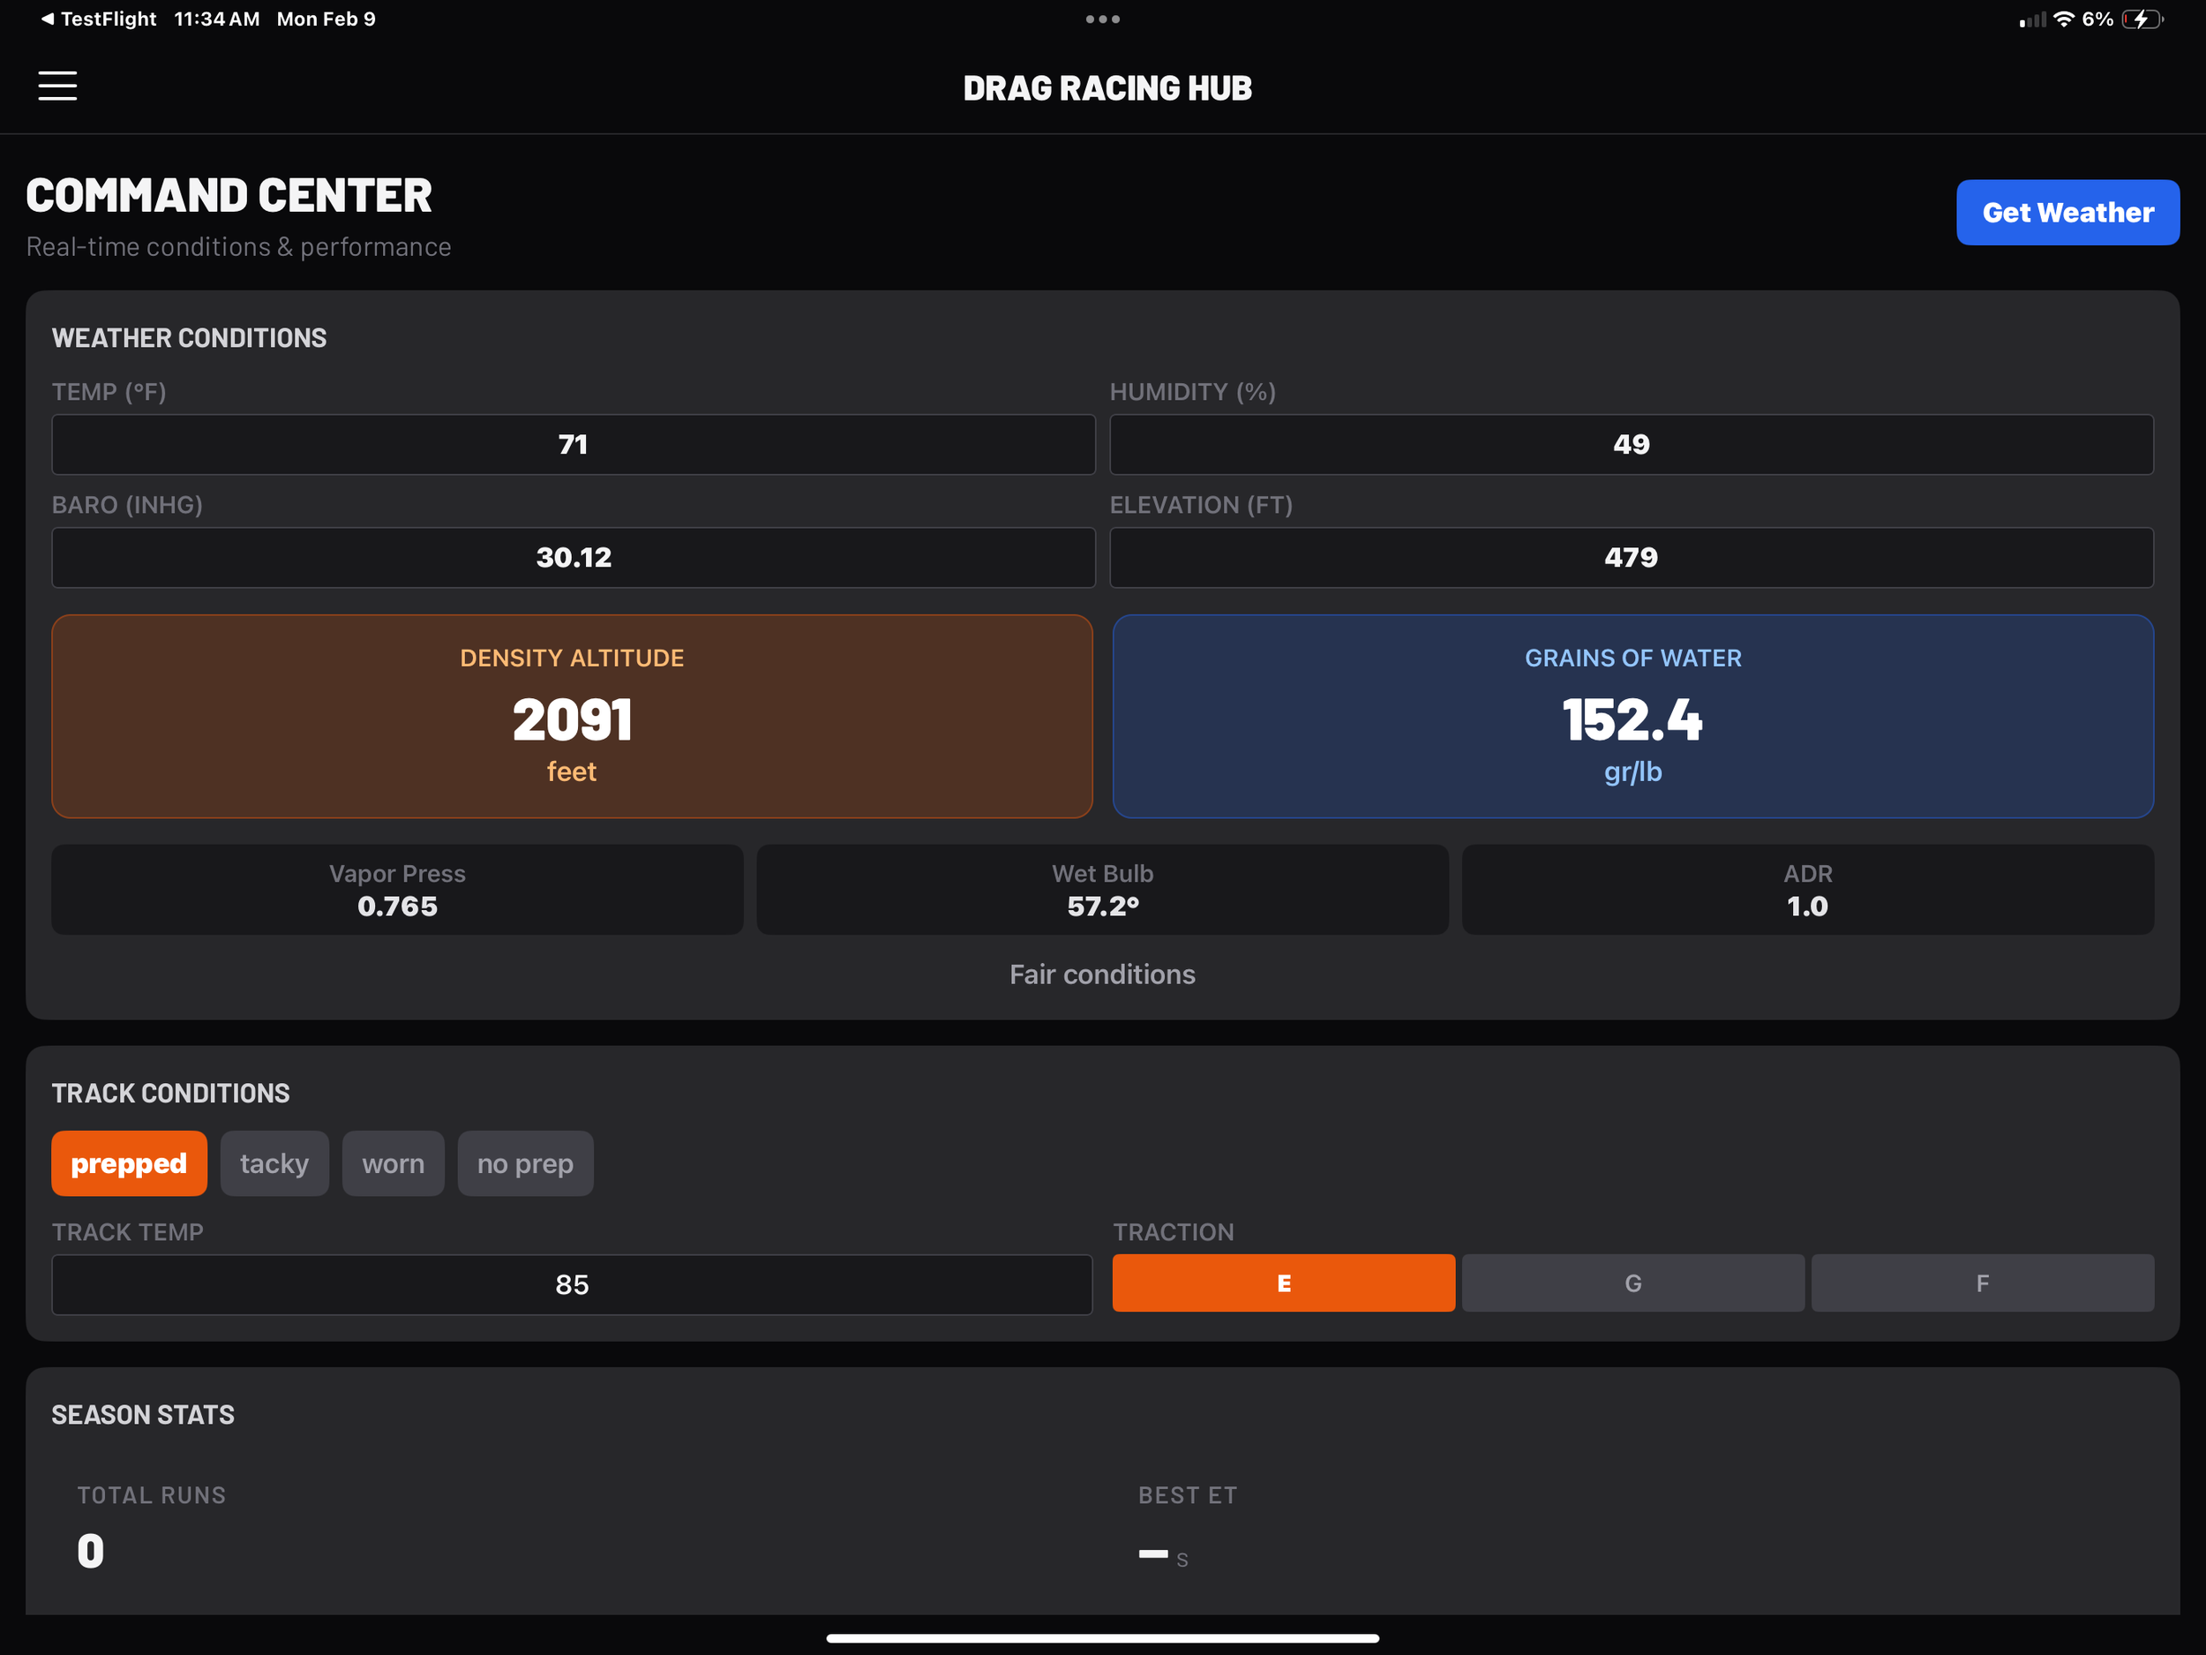
Task: Edit the Track Temp field
Action: pyautogui.click(x=572, y=1285)
